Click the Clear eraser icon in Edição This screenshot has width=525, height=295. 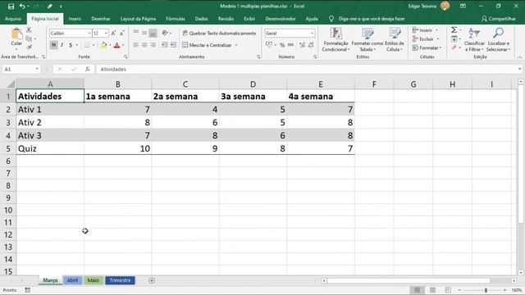[x=454, y=48]
